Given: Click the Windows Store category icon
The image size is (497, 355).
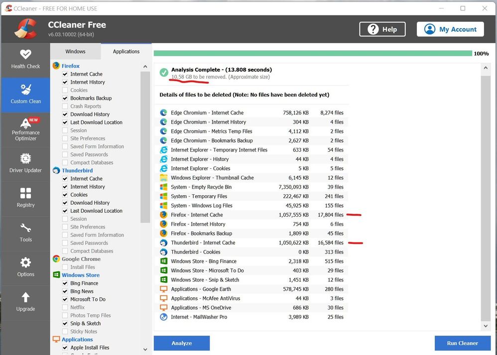Looking at the screenshot, I should (56, 275).
